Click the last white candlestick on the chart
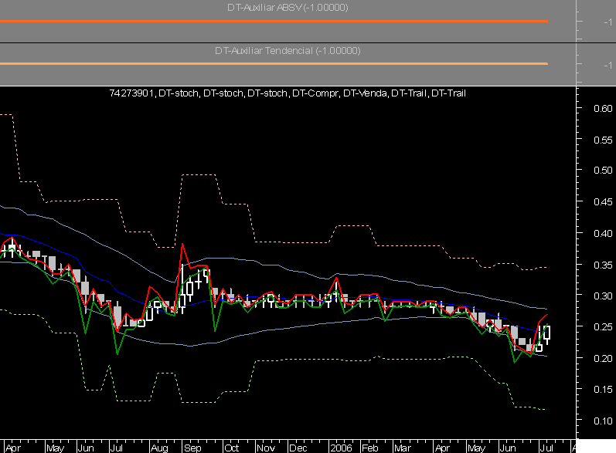This screenshot has height=453, width=616. pos(547,333)
